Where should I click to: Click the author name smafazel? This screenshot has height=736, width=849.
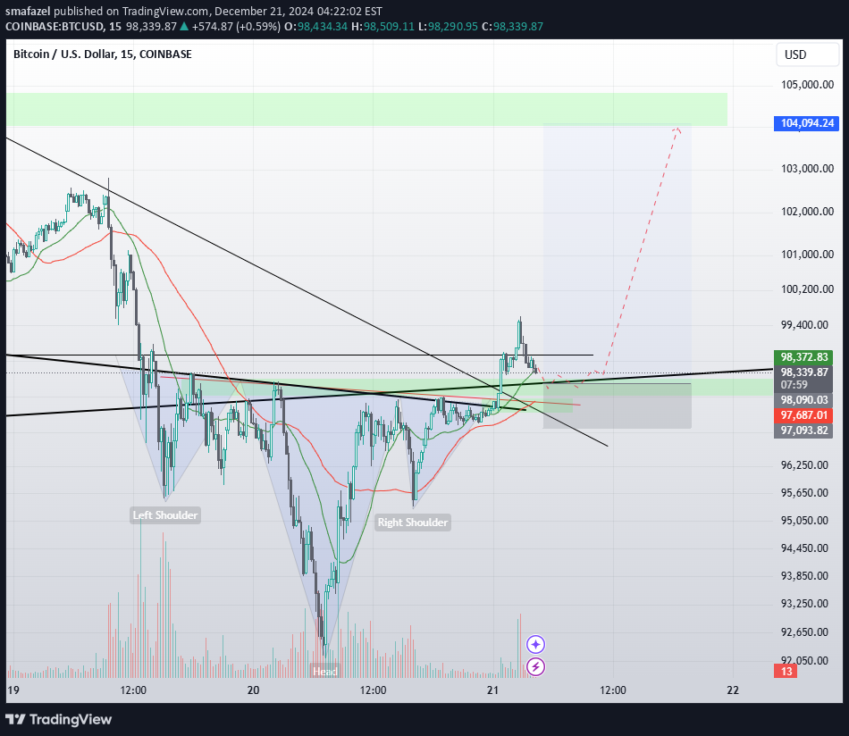28,12
